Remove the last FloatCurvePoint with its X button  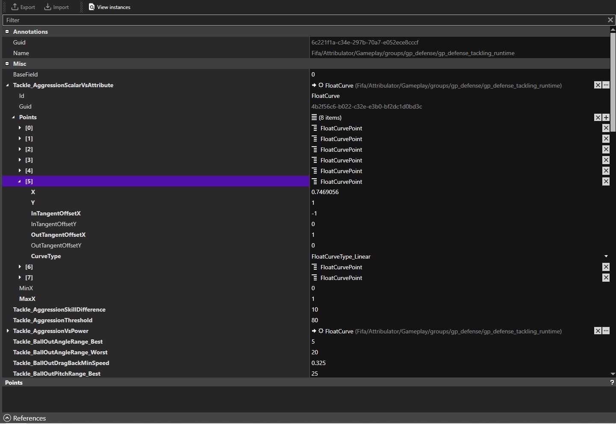(x=606, y=277)
